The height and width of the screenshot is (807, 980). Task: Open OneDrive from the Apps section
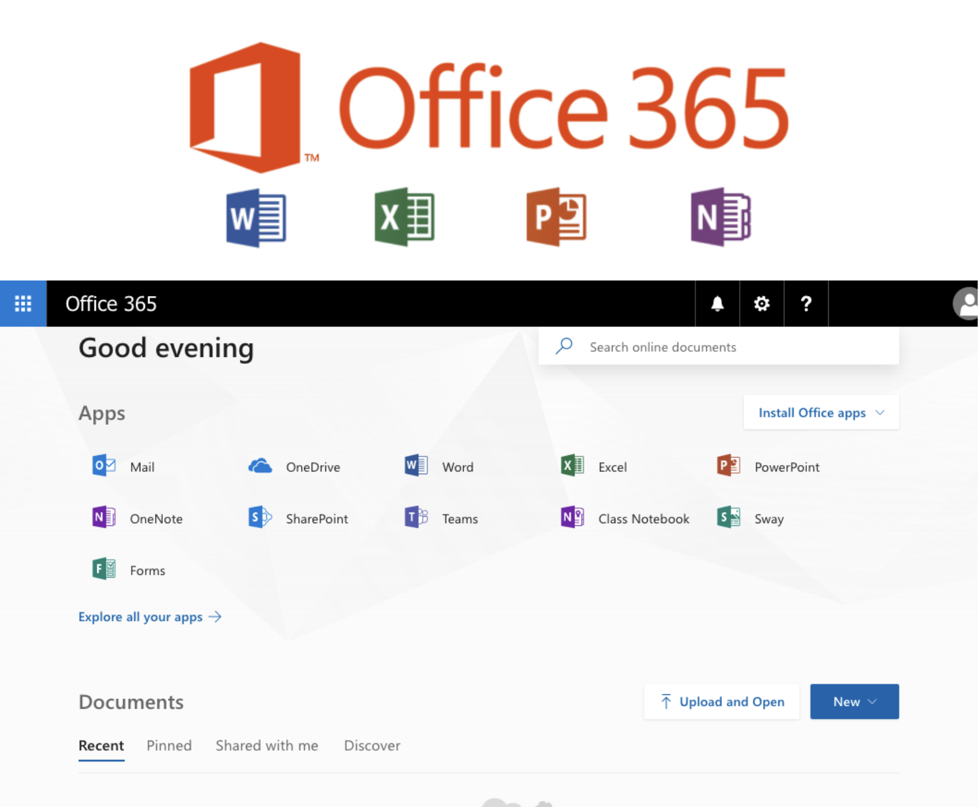click(294, 466)
